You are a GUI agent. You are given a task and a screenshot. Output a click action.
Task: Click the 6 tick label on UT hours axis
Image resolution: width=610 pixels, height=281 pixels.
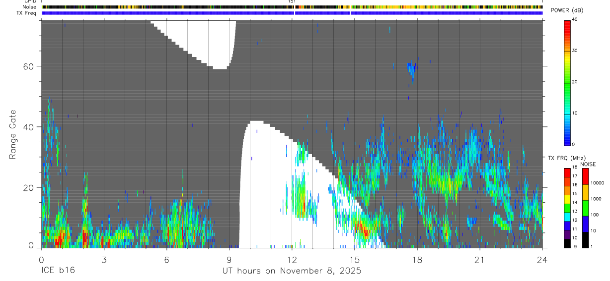[166, 260]
